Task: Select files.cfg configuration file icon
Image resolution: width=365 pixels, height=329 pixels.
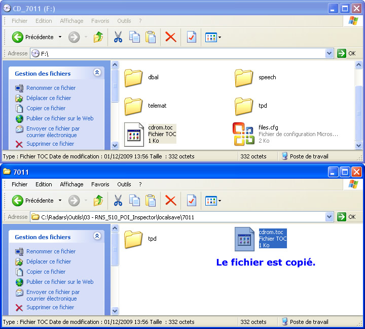Action: tap(243, 135)
